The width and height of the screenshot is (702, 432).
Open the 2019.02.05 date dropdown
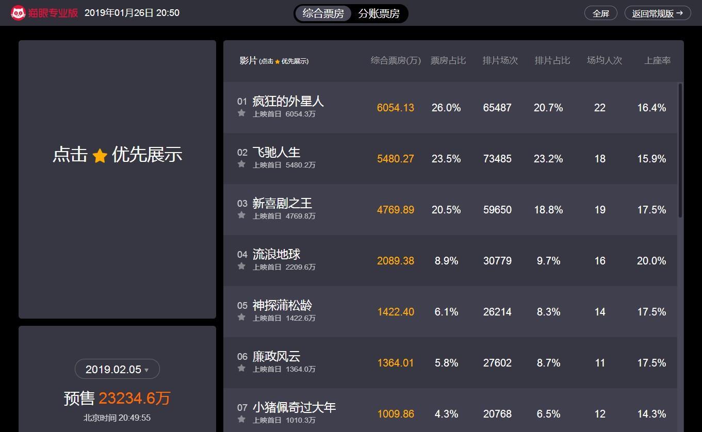point(117,369)
